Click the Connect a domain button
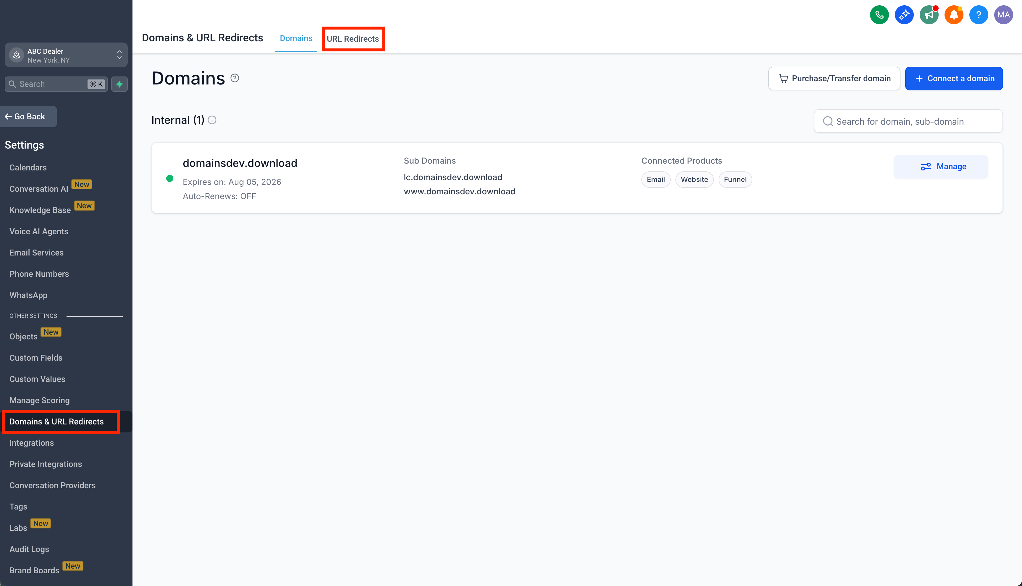1022x586 pixels. pyautogui.click(x=953, y=79)
